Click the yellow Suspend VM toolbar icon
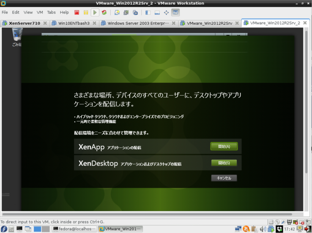 click(86, 12)
